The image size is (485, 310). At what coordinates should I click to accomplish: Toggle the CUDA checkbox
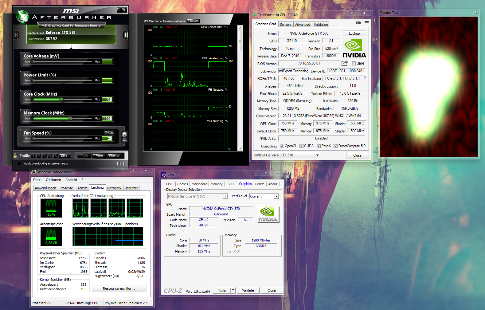(x=301, y=146)
